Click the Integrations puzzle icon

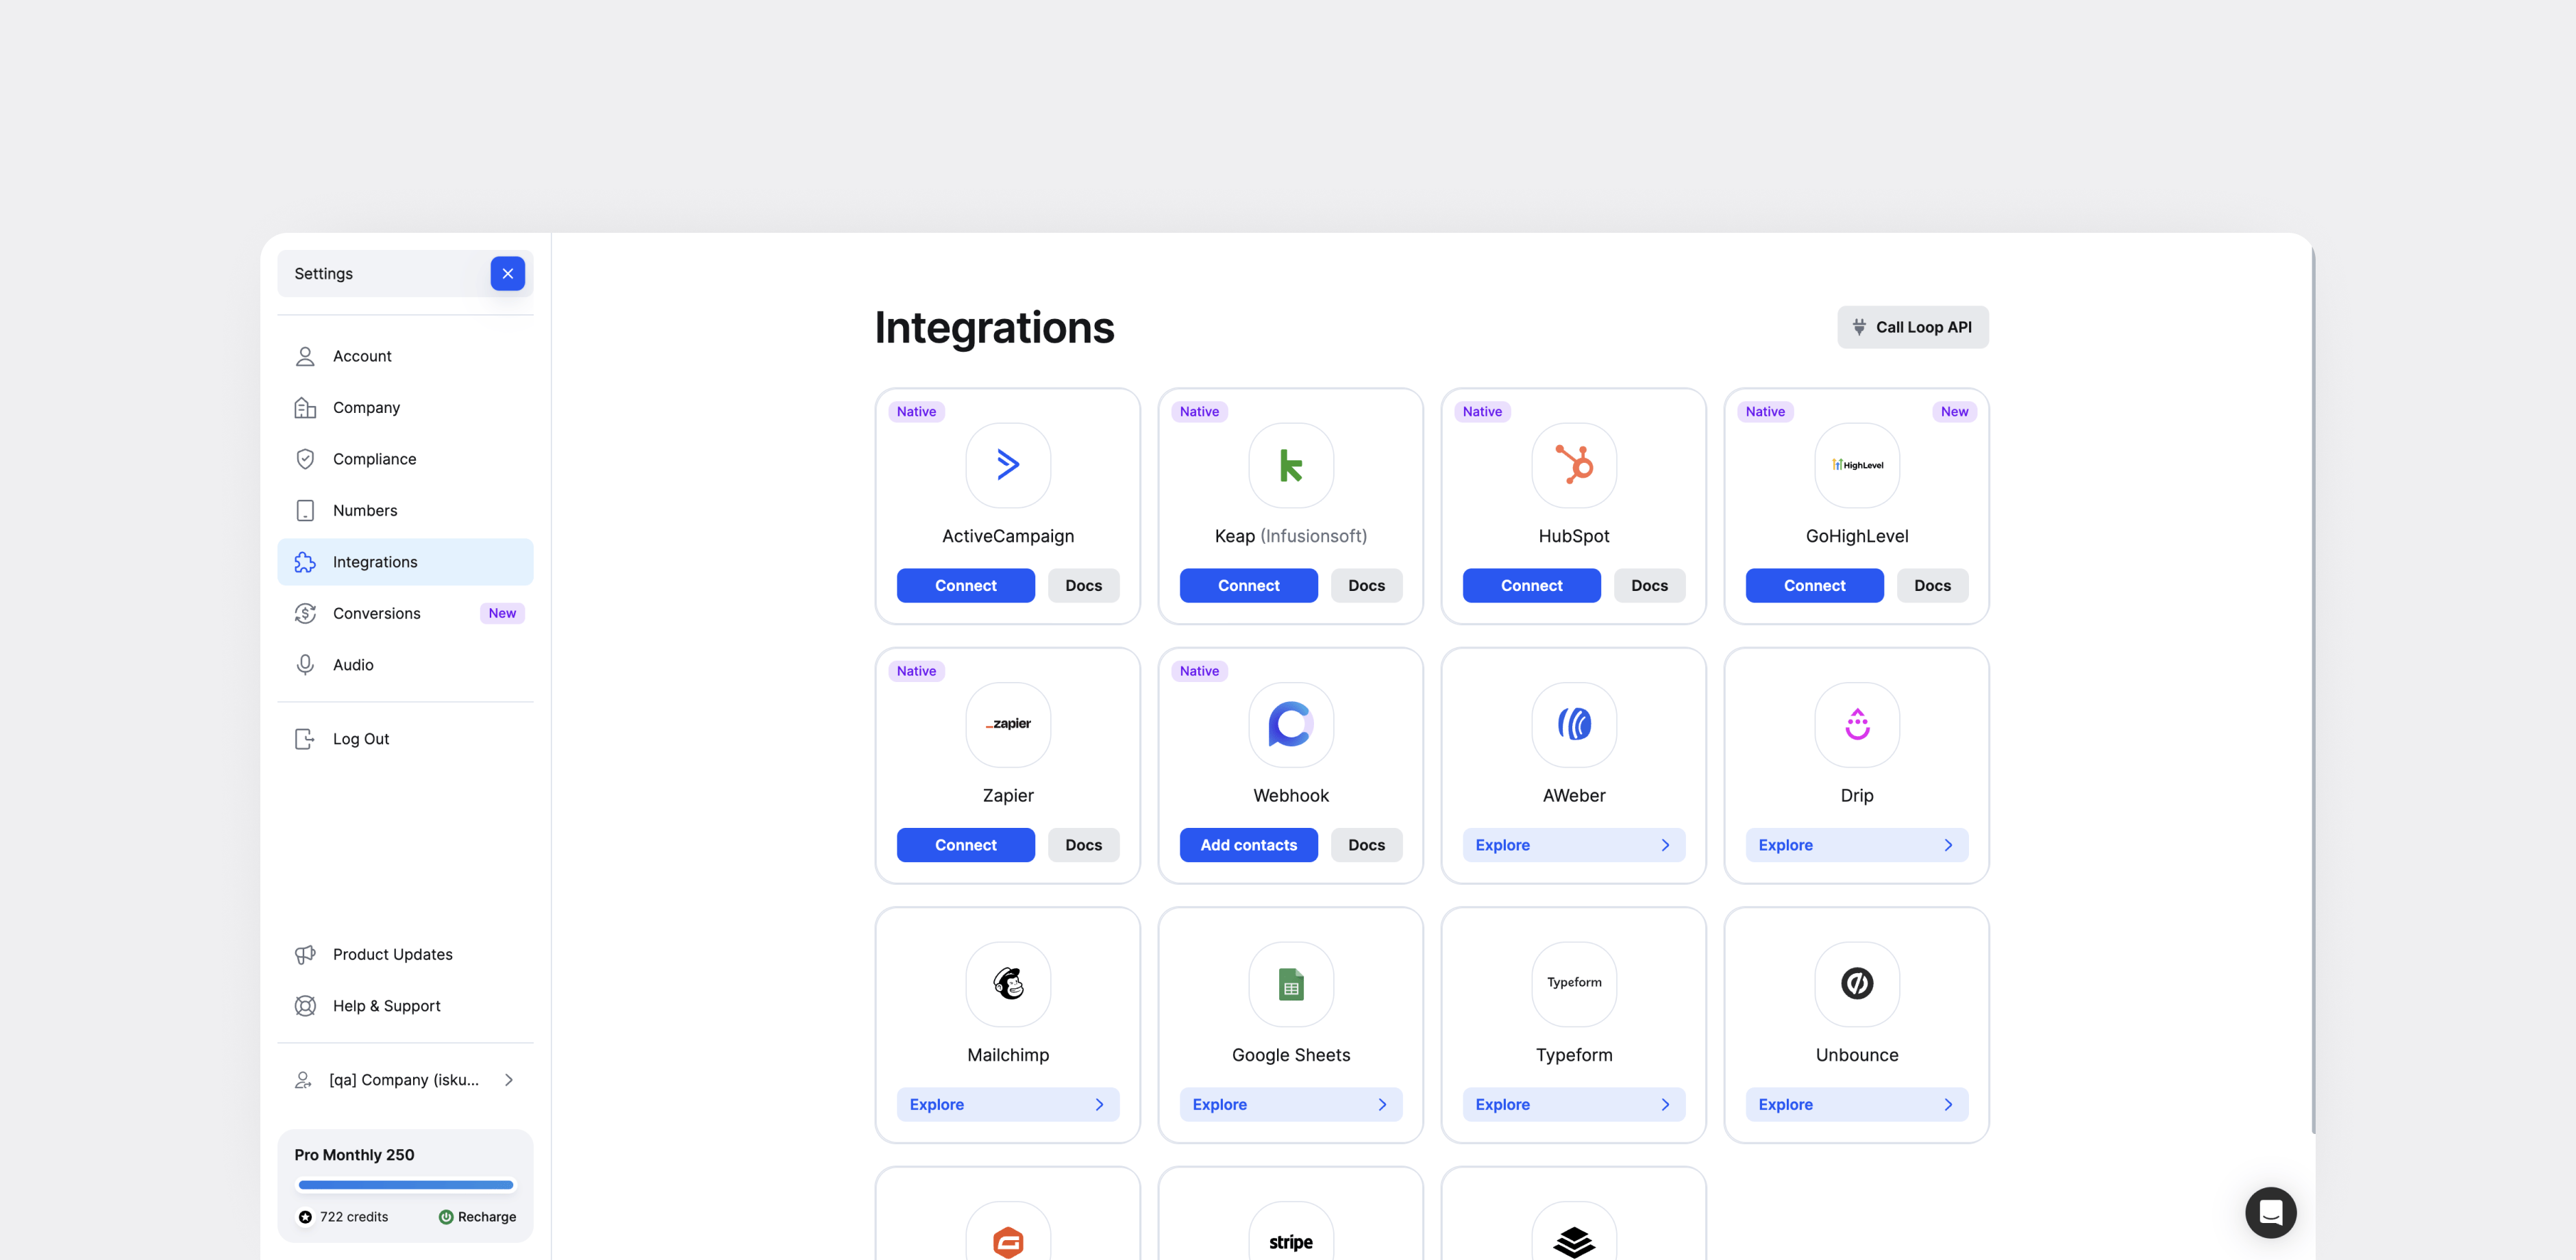tap(305, 563)
